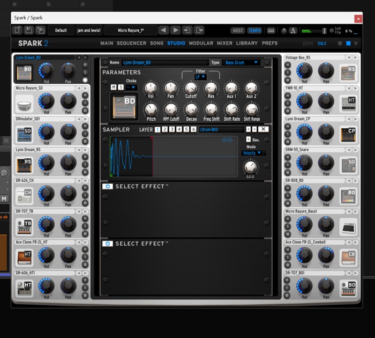Open the SEQUENCER tab
Viewport: 375px width, 338px height.
[131, 43]
